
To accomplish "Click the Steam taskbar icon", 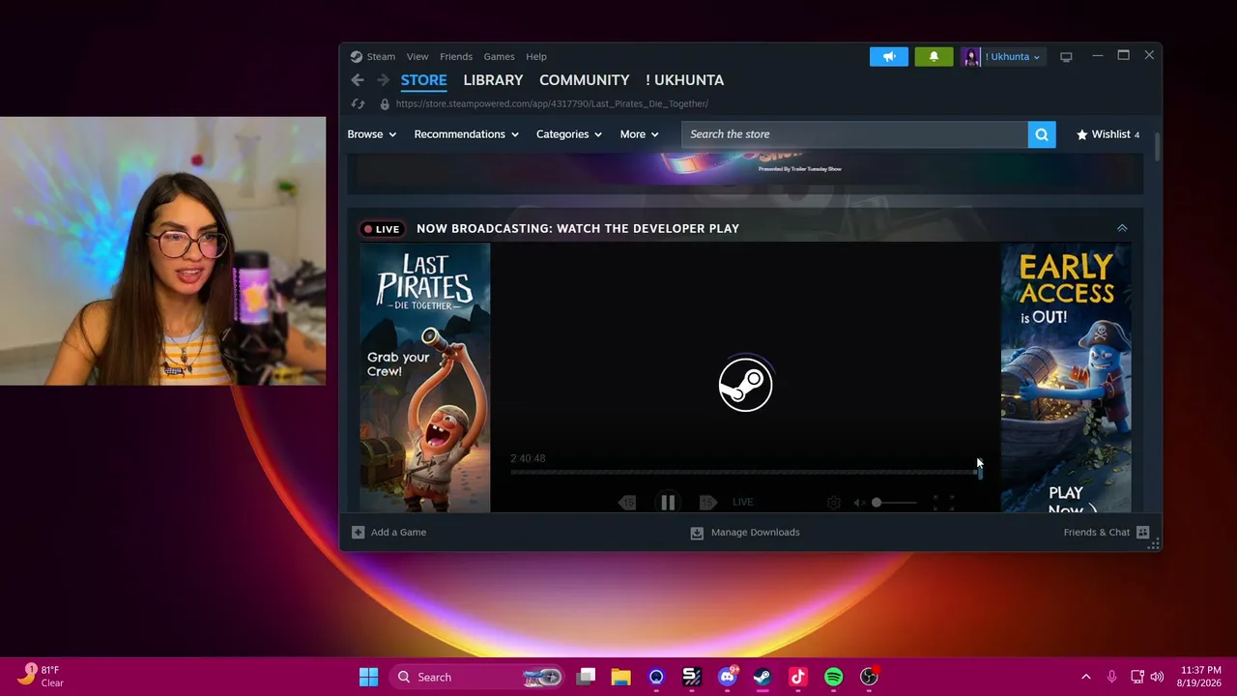I will 762,677.
